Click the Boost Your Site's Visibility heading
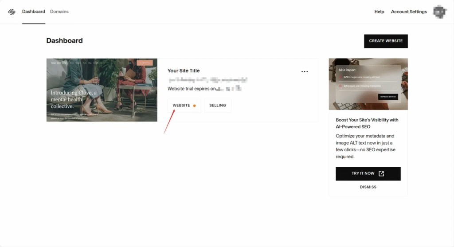The width and height of the screenshot is (454, 247). pos(367,123)
